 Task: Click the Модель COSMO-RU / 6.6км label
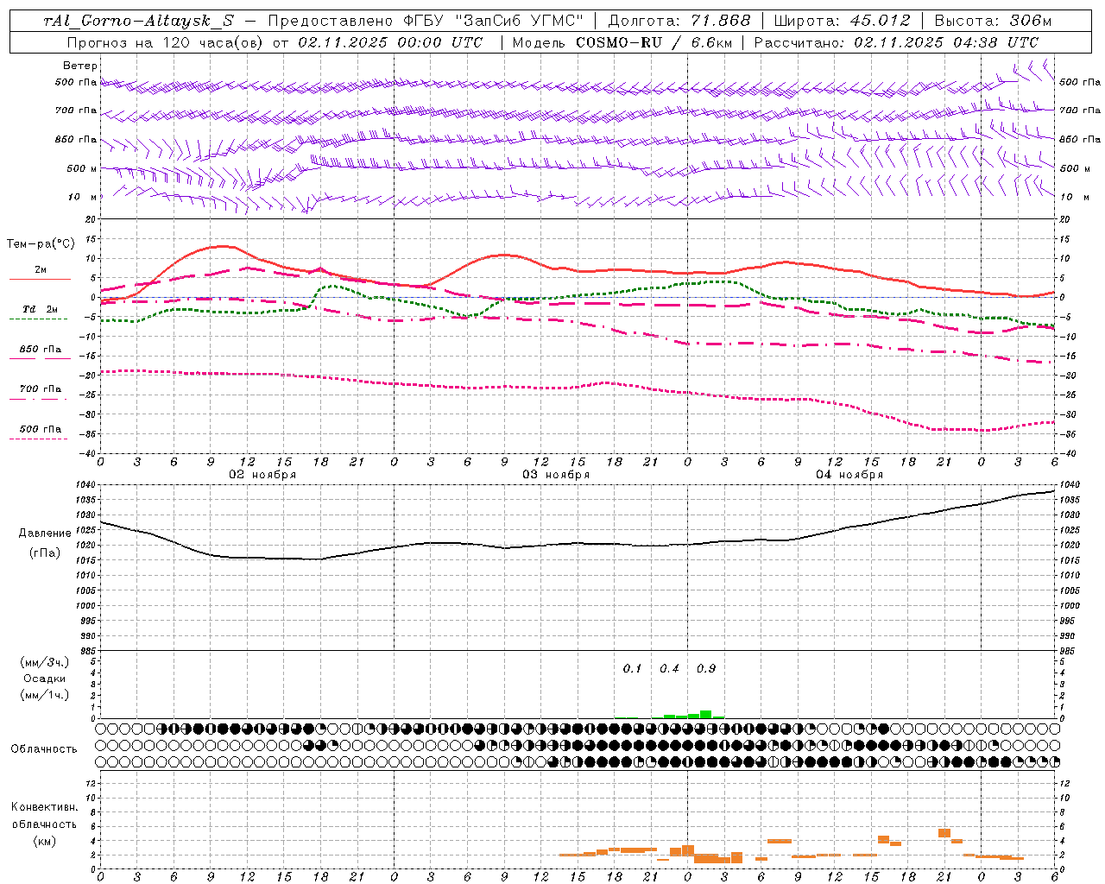coord(622,42)
